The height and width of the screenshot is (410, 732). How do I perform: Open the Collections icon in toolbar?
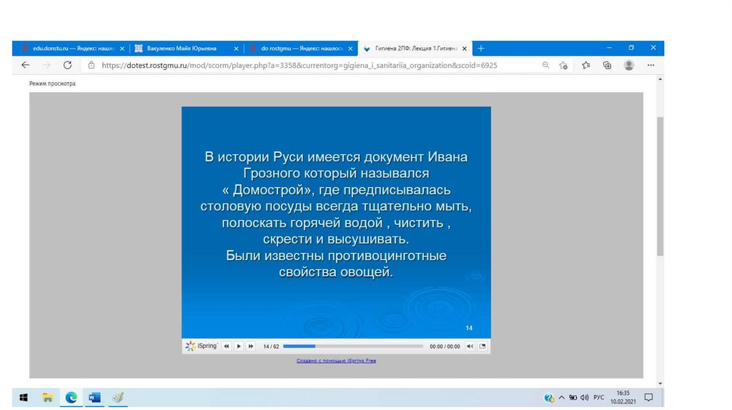click(607, 65)
